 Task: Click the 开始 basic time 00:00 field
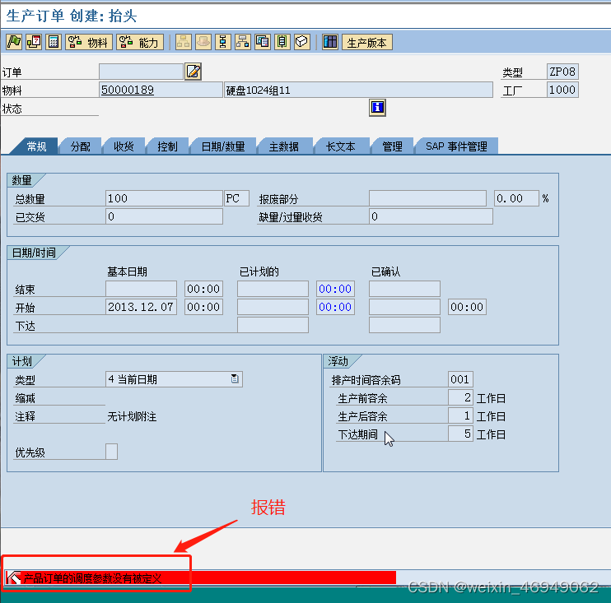(203, 307)
